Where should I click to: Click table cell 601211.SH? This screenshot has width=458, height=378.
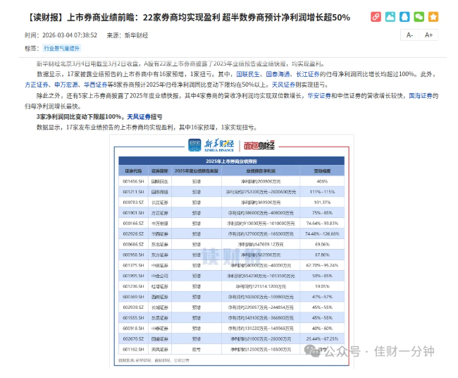(133, 192)
